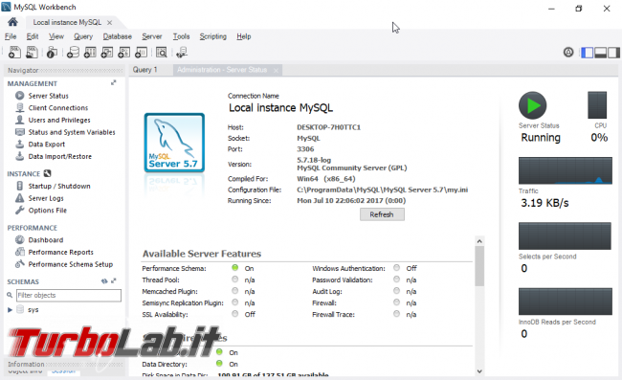Select Local instance MySQL connection tab
The height and width of the screenshot is (380, 622).
point(67,22)
